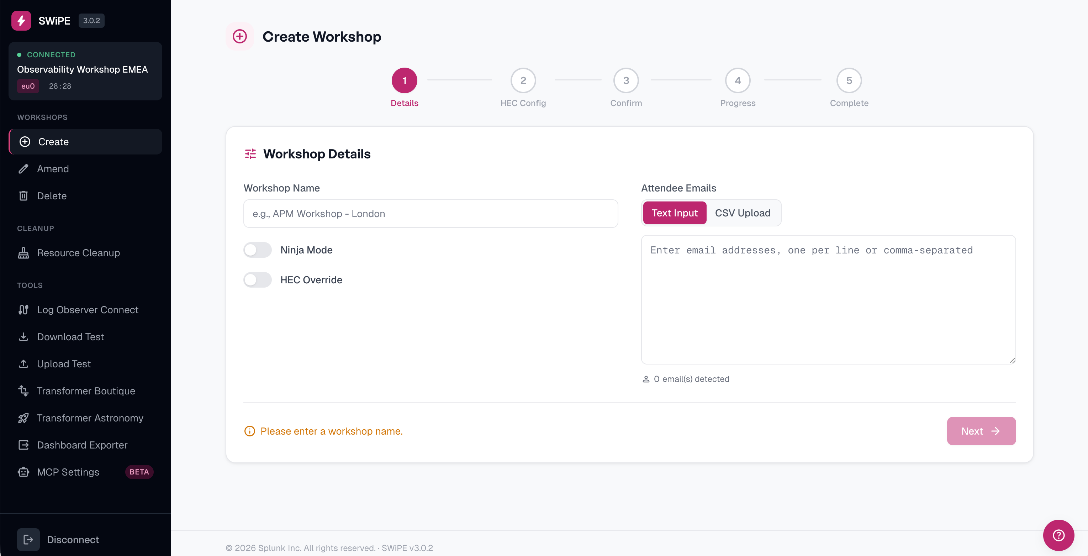Open the help question mark button
Image resolution: width=1088 pixels, height=556 pixels.
[x=1058, y=535]
